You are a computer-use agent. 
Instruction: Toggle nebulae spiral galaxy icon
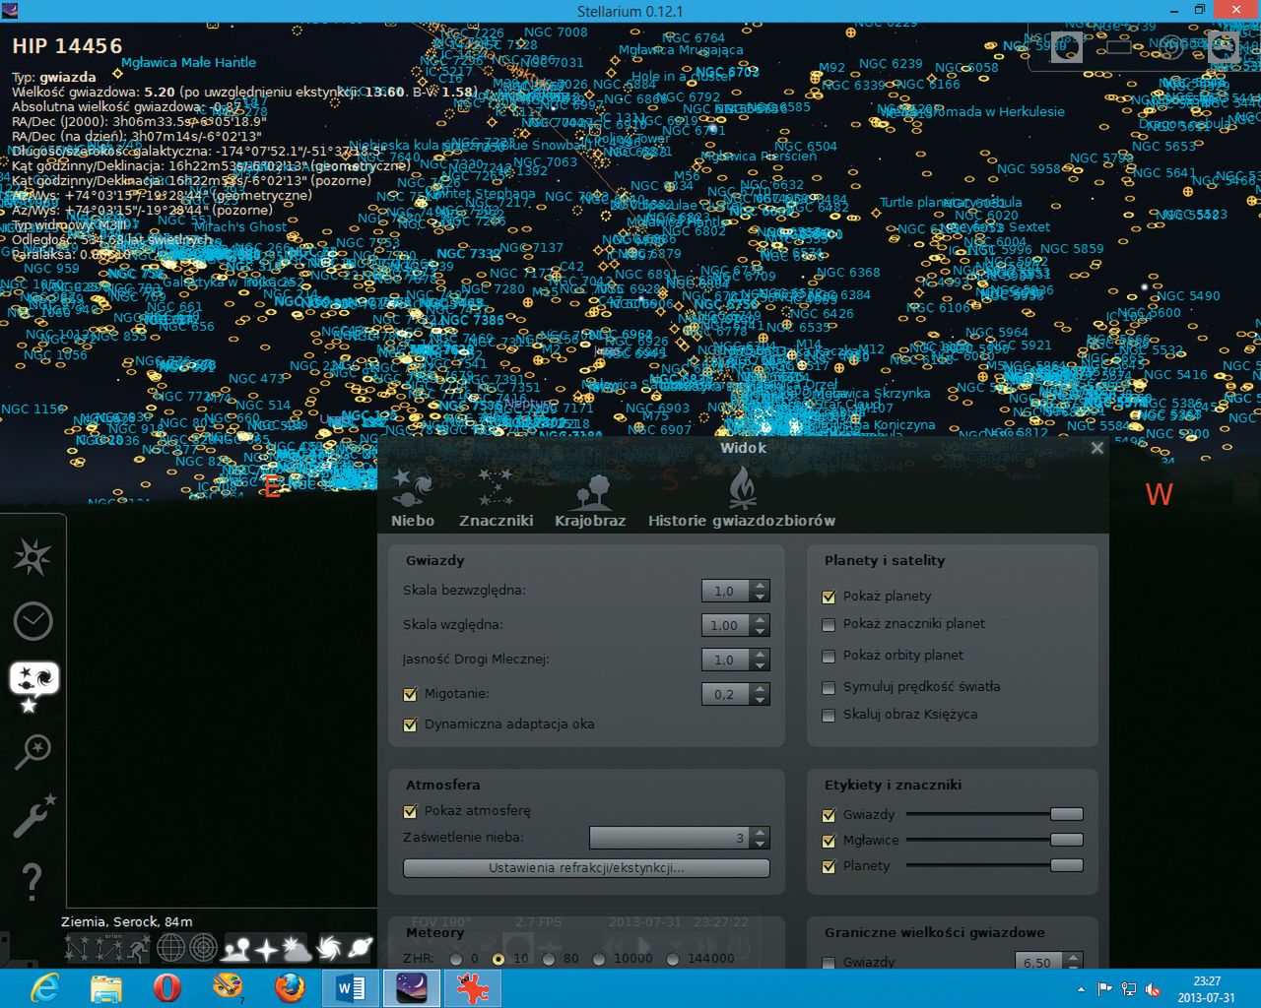pyautogui.click(x=329, y=948)
